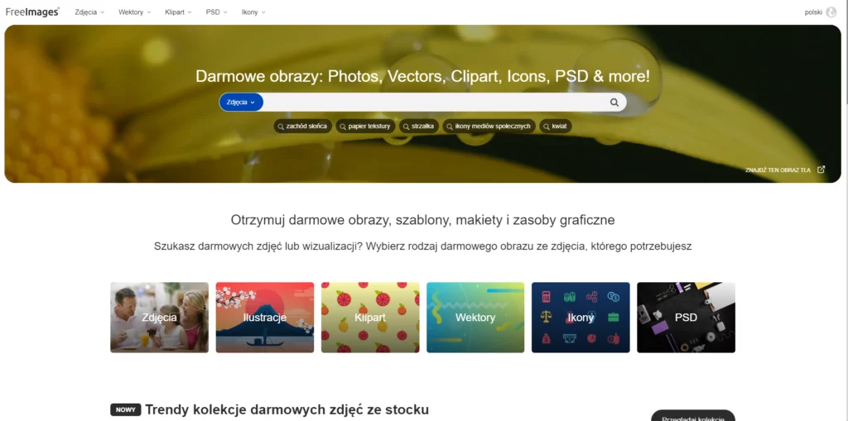Click the Przeglądaj kolekcje button
848x421 pixels.
tap(693, 416)
